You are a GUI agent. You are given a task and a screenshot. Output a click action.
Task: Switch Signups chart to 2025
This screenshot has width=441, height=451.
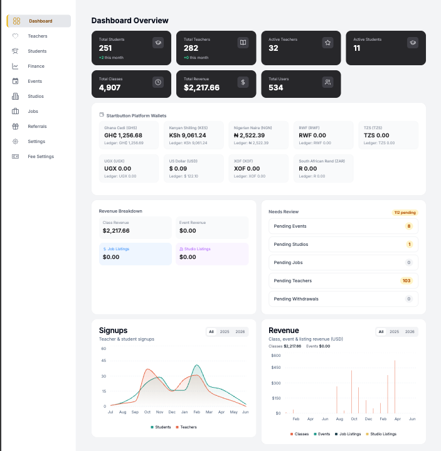pos(225,332)
